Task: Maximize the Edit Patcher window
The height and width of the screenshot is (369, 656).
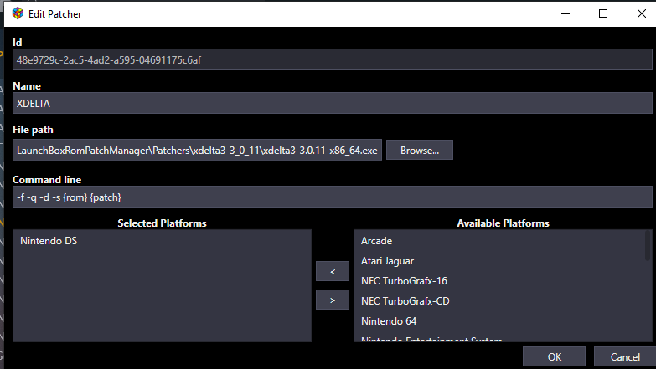Action: click(603, 13)
